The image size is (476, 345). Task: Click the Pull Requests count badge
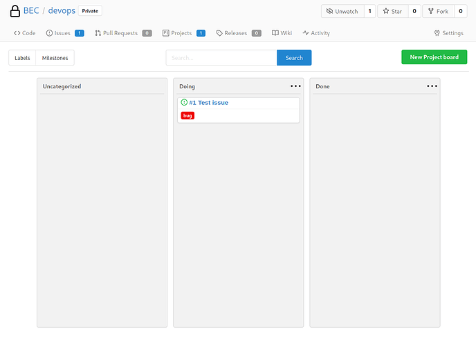[147, 33]
